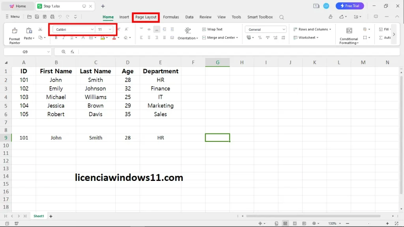Toggle center horizontal alignment
The width and height of the screenshot is (404, 227).
tap(149, 37)
